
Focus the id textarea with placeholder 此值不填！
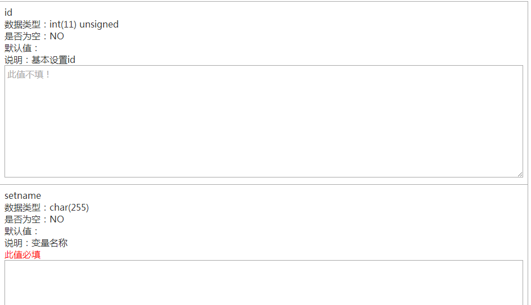tap(264, 121)
